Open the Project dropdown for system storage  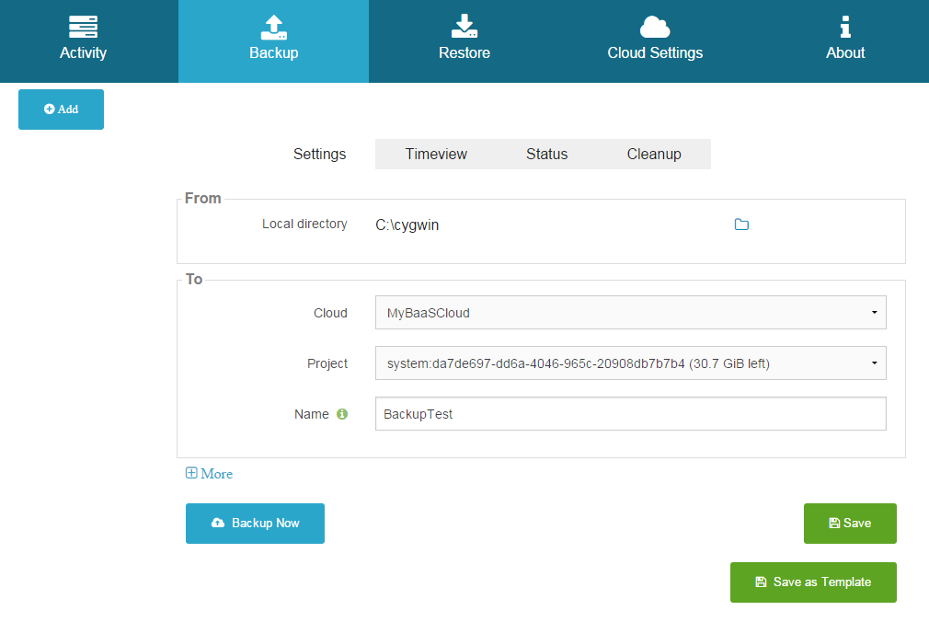[x=630, y=363]
